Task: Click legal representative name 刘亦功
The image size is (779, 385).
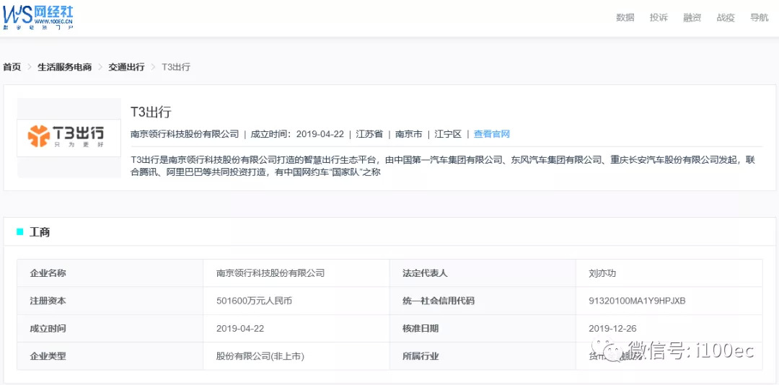Action: point(602,273)
